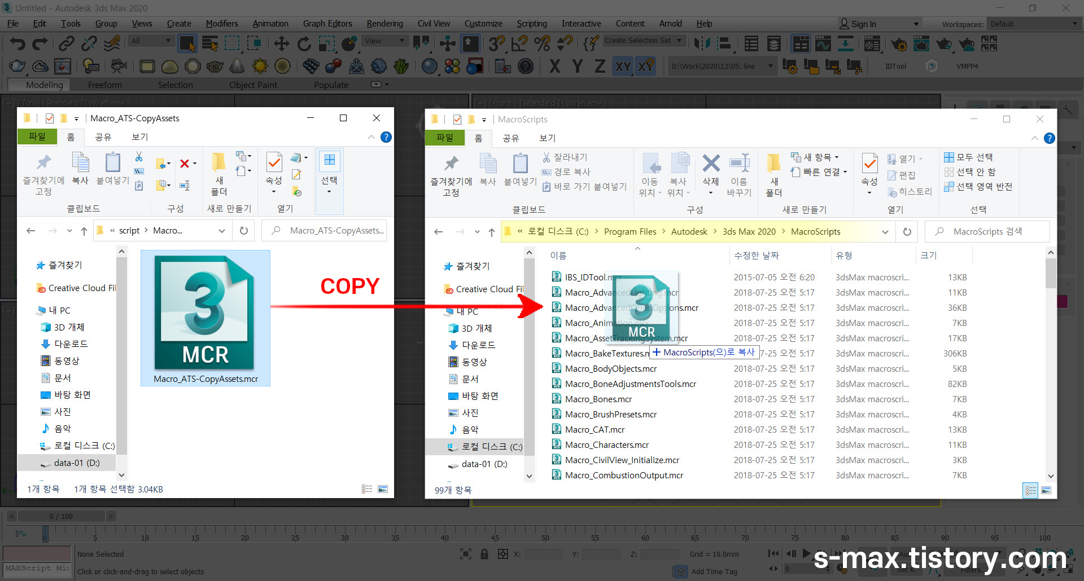Select Macro_ATS-CopyAssets.mcr file thumbnail
This screenshot has height=581, width=1084.
[x=206, y=318]
